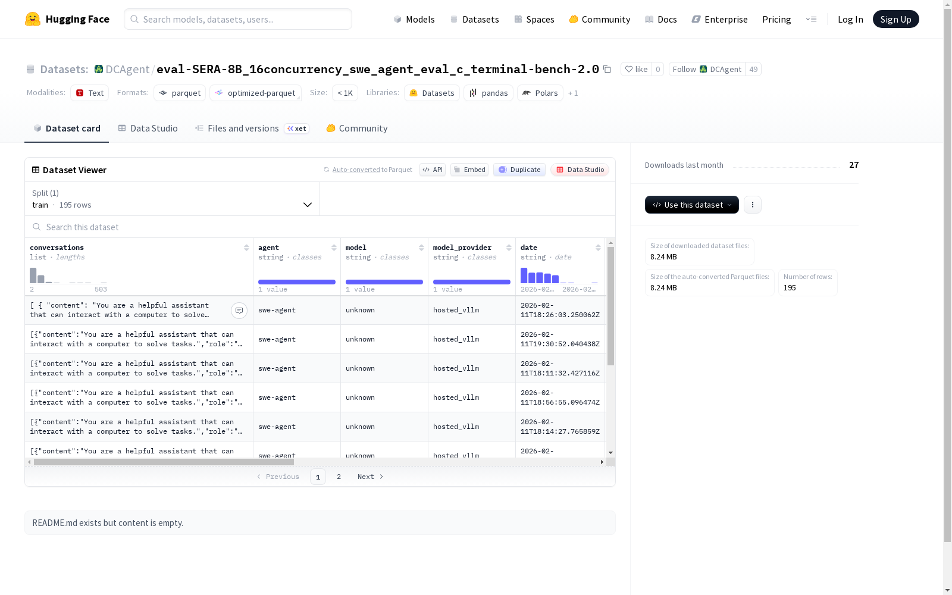The height and width of the screenshot is (595, 952).
Task: Sort the model column
Action: click(x=421, y=248)
